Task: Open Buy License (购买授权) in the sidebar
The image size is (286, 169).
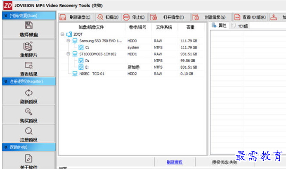Action: (28, 115)
